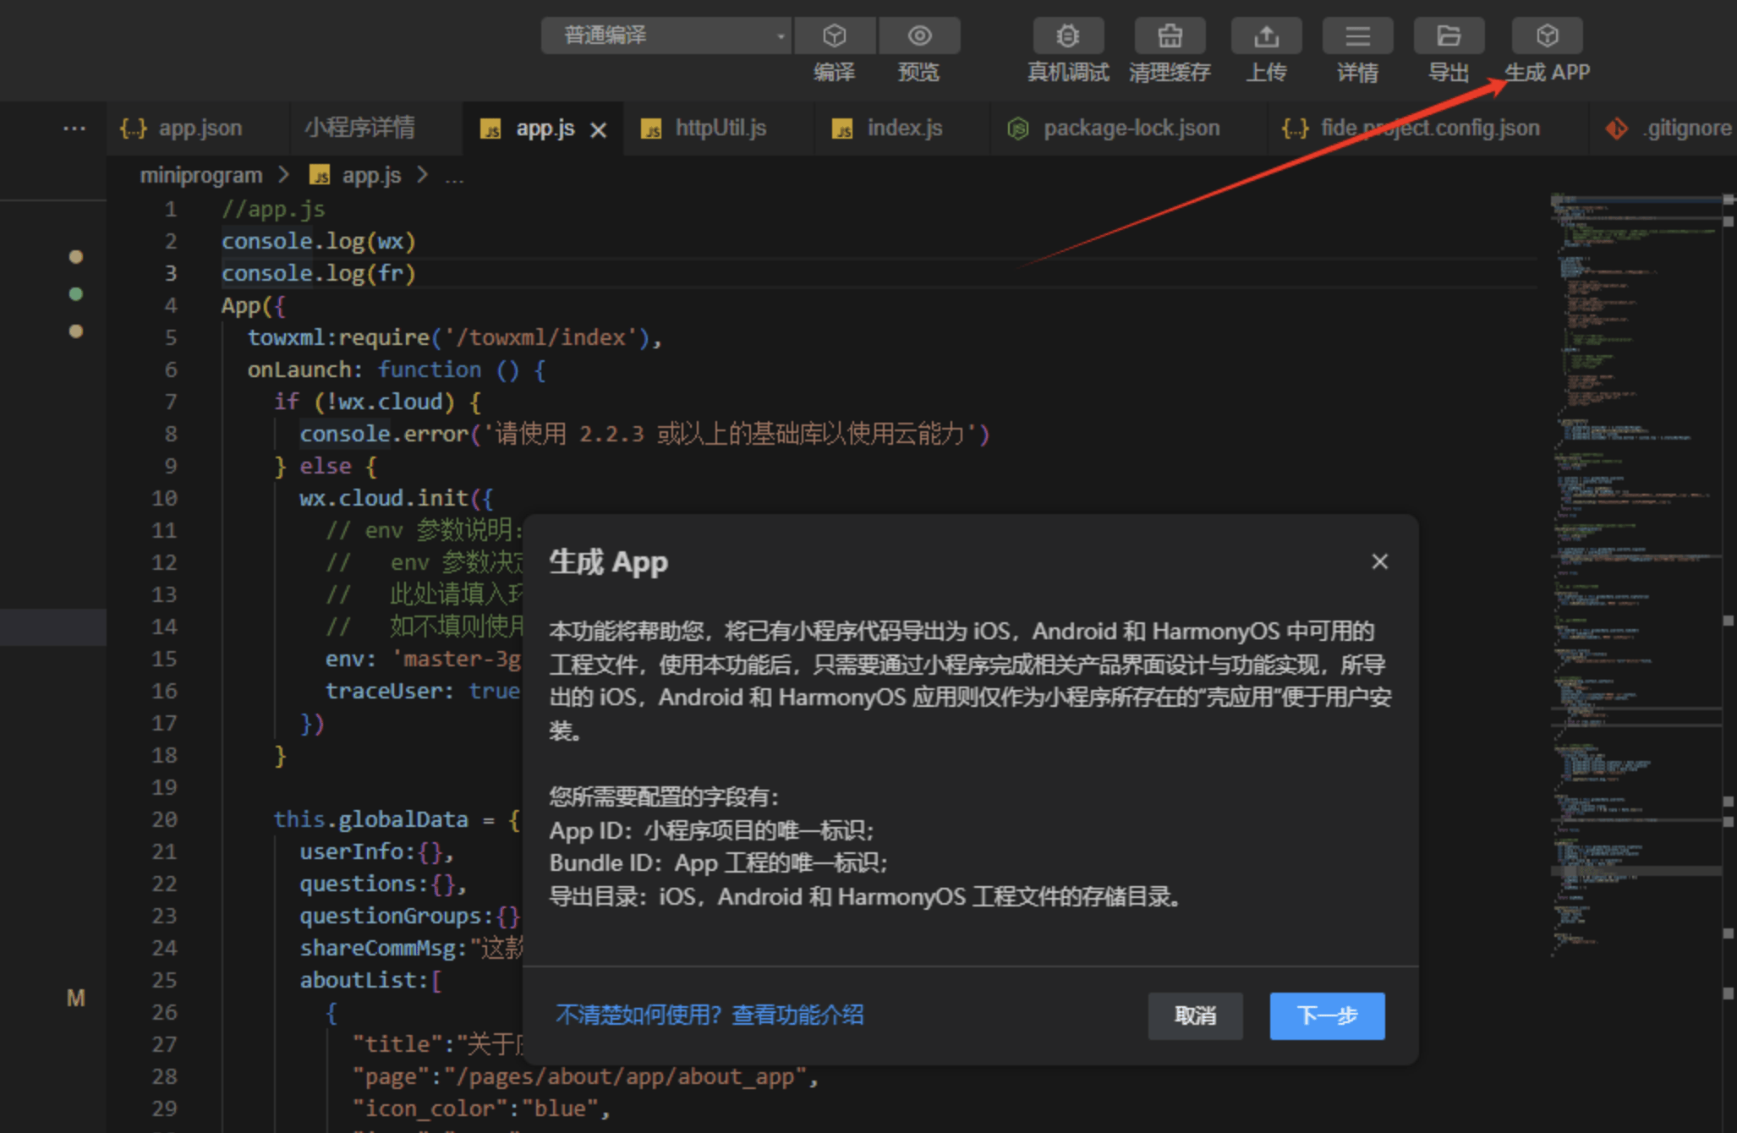Close the app.js tab
This screenshot has width=1737, height=1133.
pyautogui.click(x=599, y=130)
